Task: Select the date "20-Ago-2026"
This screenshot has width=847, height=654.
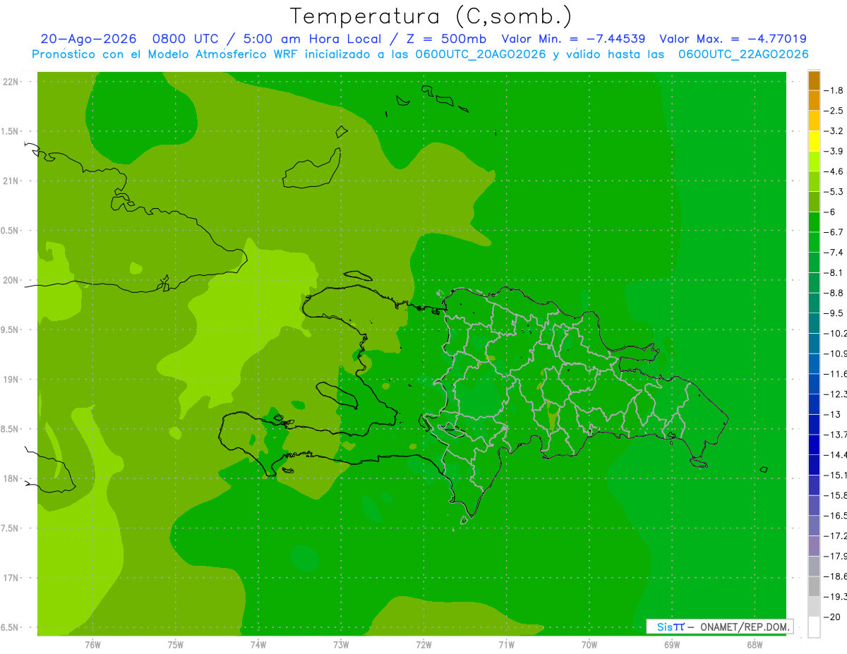Action: 88,39
